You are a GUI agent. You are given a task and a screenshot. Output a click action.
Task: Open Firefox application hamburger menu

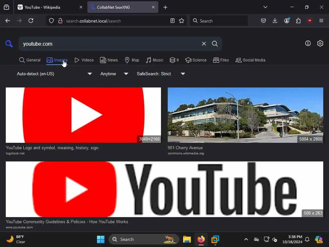tap(321, 21)
